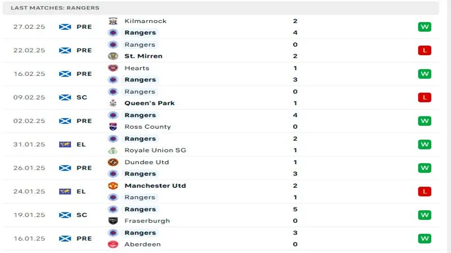451x253 pixels.
Task: Click the Queen's Park club crest icon
Action: click(x=113, y=103)
